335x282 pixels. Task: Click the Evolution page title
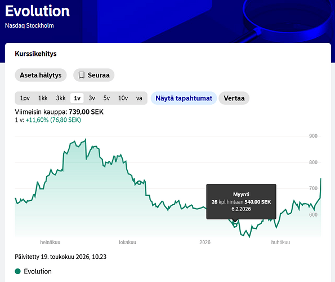pos(37,11)
